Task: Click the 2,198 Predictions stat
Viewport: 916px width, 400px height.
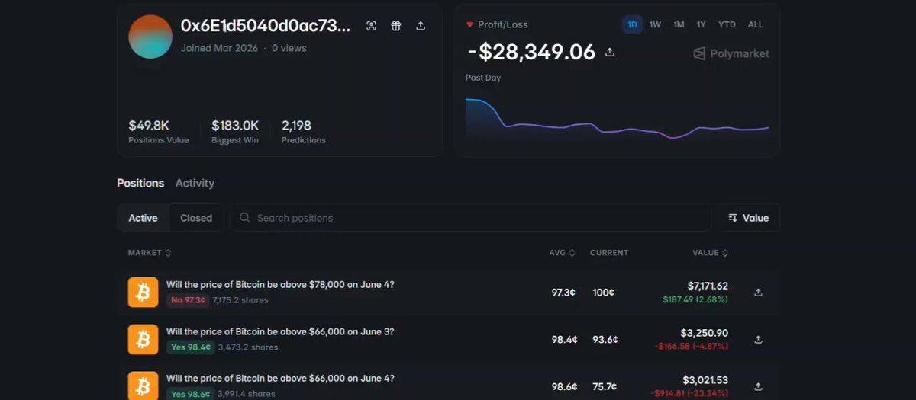Action: pyautogui.click(x=303, y=131)
